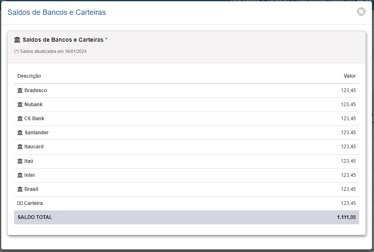Screen dimensions: 374x252
Task: Click the bank icon beside C6 Bank
Action: (x=20, y=119)
